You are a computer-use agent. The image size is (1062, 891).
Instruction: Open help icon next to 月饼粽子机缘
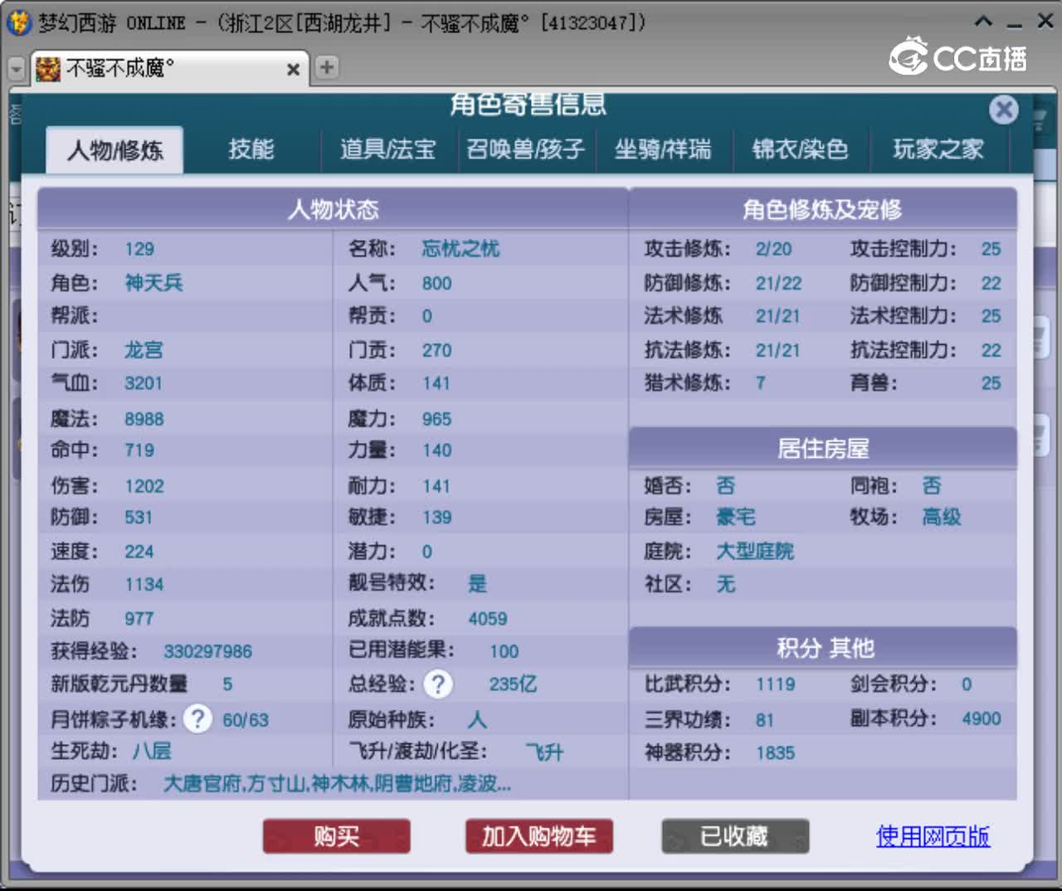[197, 718]
